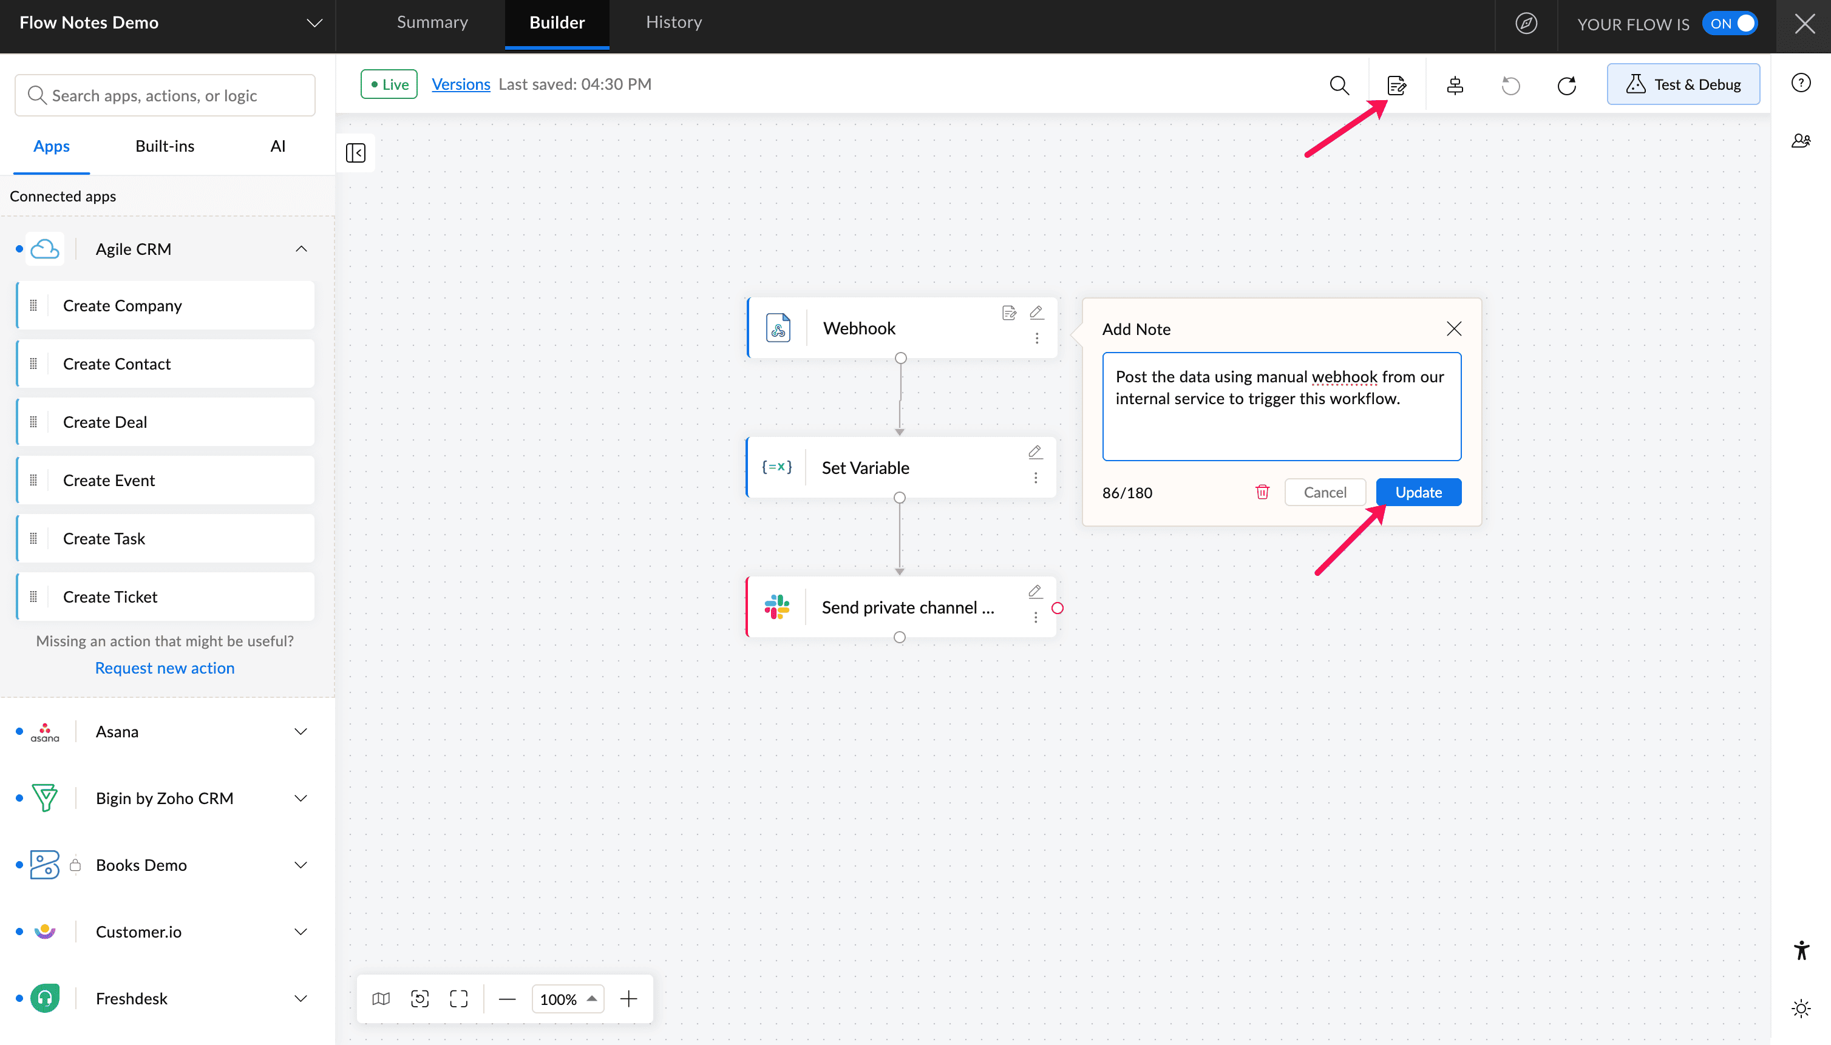Image resolution: width=1831 pixels, height=1045 pixels.
Task: Select the Built-ins tab
Action: point(165,146)
